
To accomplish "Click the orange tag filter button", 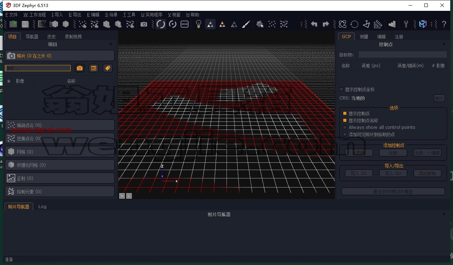I will pyautogui.click(x=108, y=68).
